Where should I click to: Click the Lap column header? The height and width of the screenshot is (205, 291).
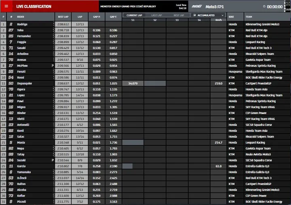80,17
